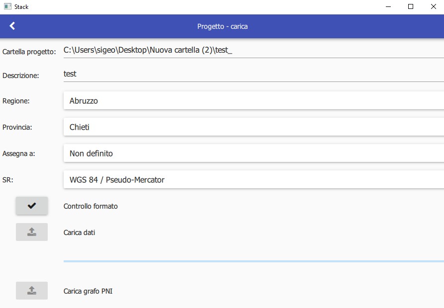This screenshot has height=308, width=444.
Task: Open the Assegna a dropdown
Action: [x=254, y=154]
